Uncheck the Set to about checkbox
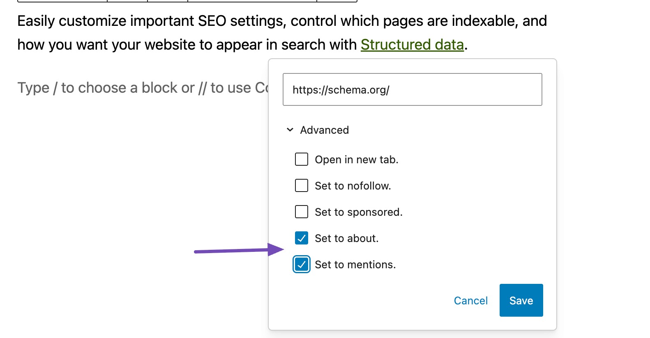 click(x=302, y=238)
